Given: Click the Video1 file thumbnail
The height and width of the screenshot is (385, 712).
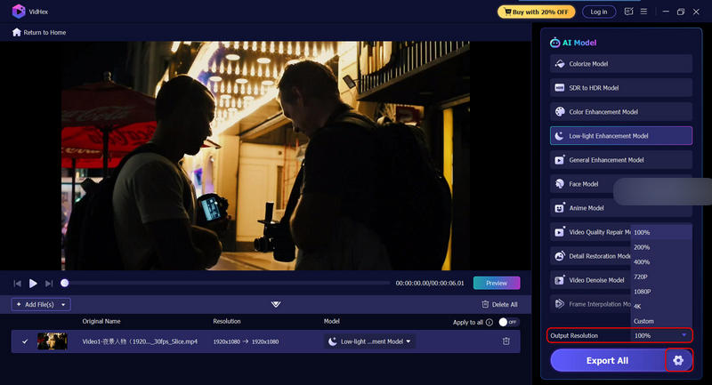Looking at the screenshot, I should coord(53,341).
